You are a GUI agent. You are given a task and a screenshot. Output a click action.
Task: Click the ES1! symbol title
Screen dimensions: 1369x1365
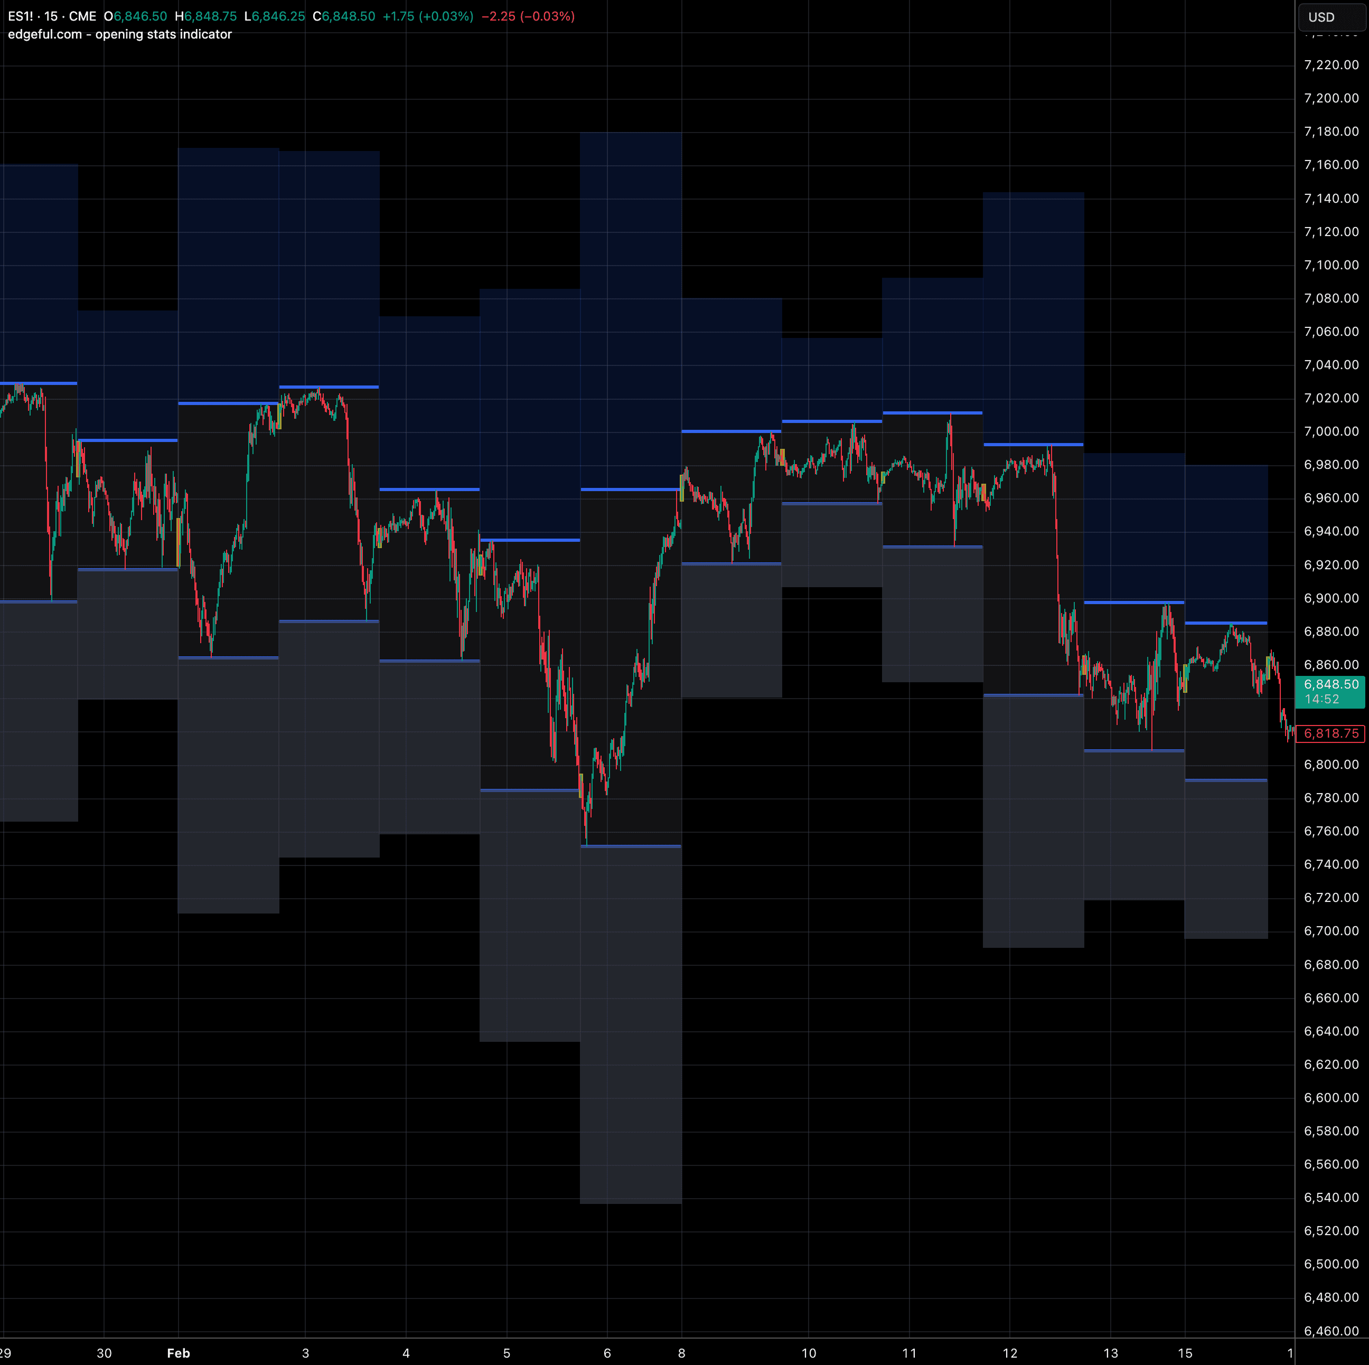(x=20, y=16)
